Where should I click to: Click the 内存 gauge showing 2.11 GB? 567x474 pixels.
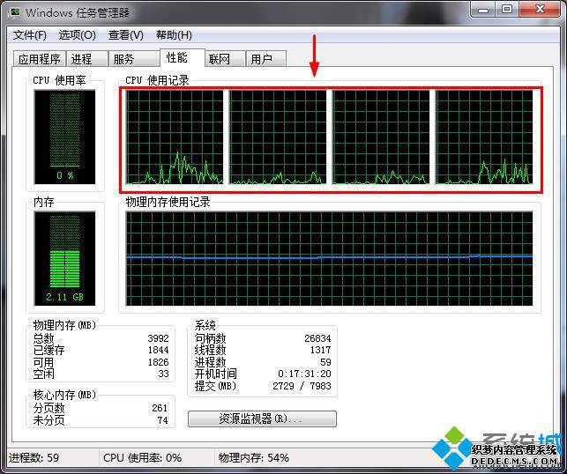64,259
